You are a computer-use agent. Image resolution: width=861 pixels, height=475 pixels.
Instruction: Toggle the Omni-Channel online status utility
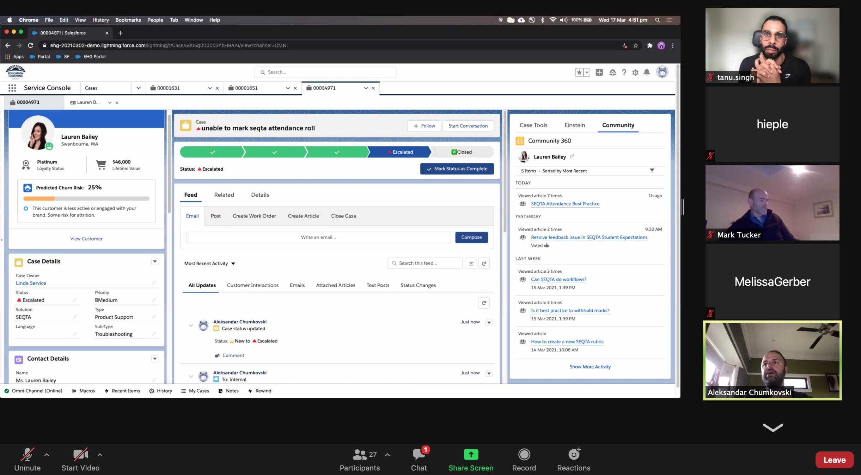(x=33, y=391)
